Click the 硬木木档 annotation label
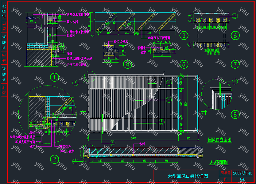256x184 pixels. coord(72,22)
